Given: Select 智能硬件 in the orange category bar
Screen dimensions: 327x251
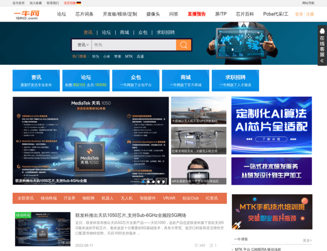Looking at the screenshot, I should pyautogui.click(x=148, y=198).
